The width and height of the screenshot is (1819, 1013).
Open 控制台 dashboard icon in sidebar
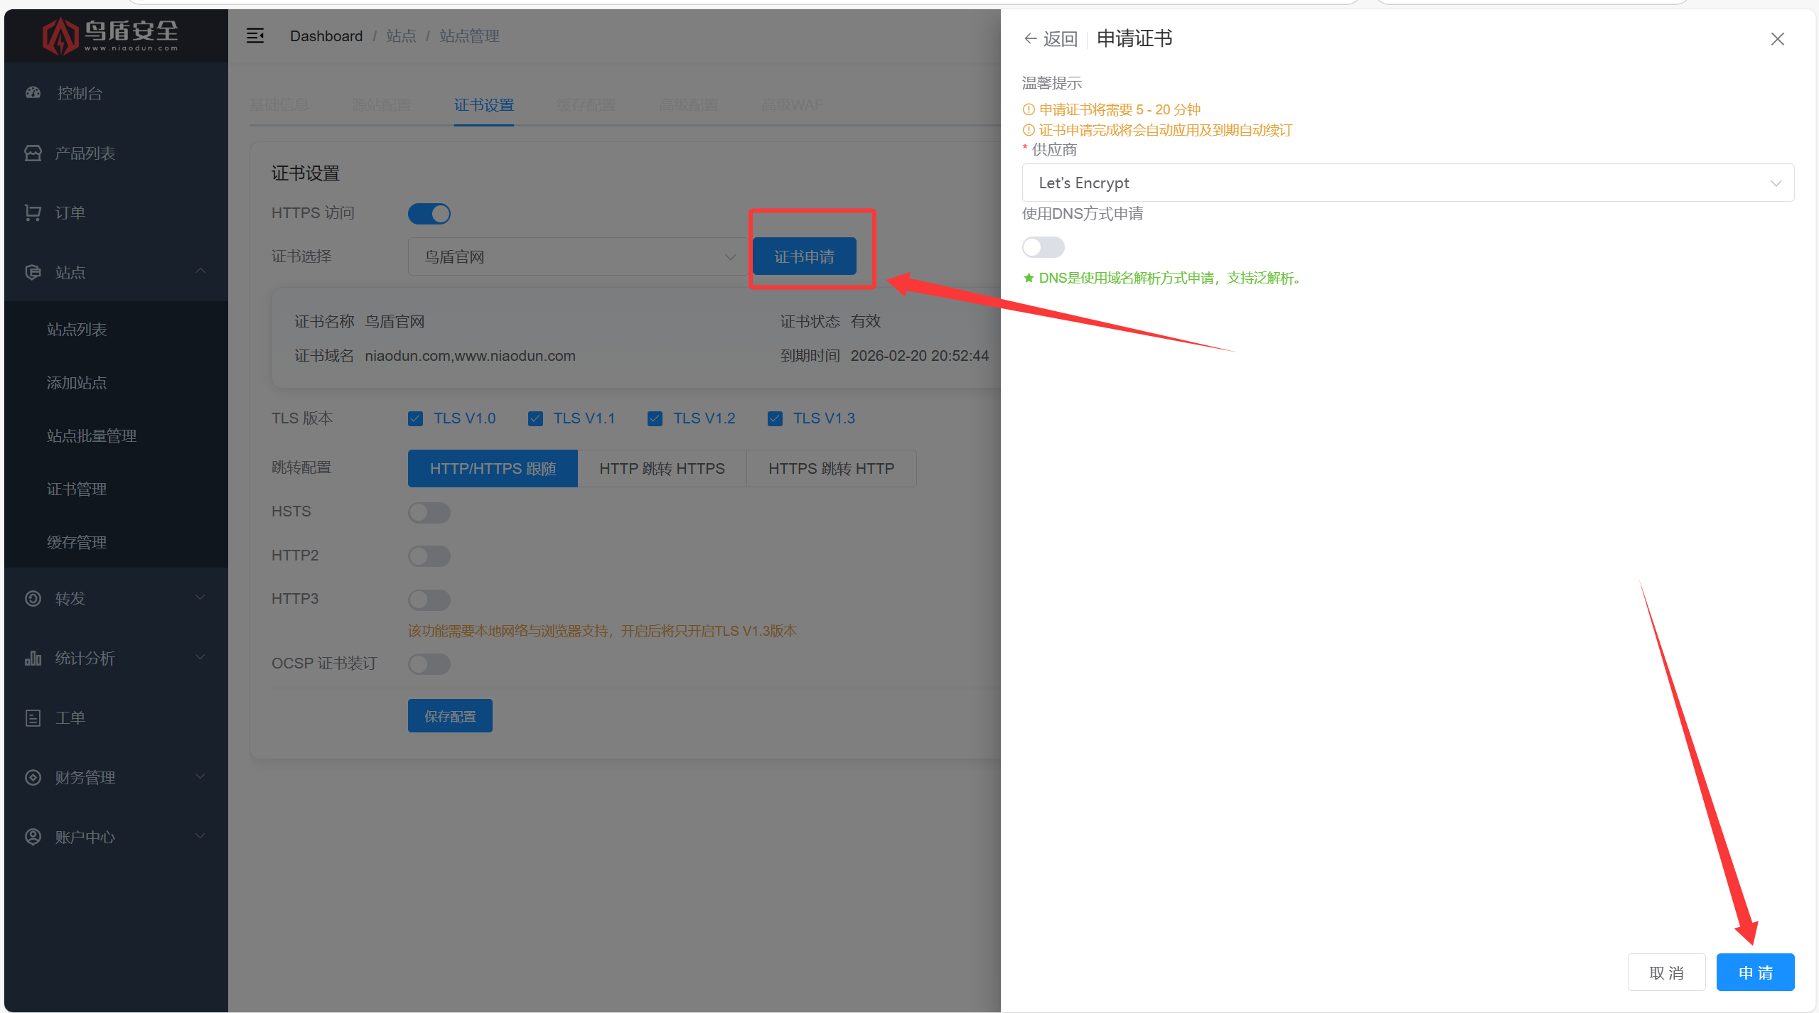[33, 92]
